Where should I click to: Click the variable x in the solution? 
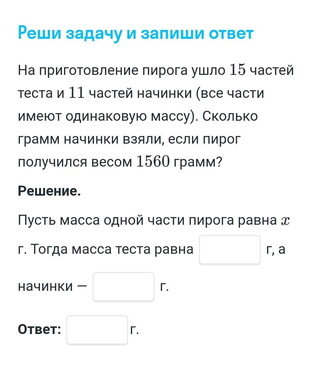click(x=285, y=221)
